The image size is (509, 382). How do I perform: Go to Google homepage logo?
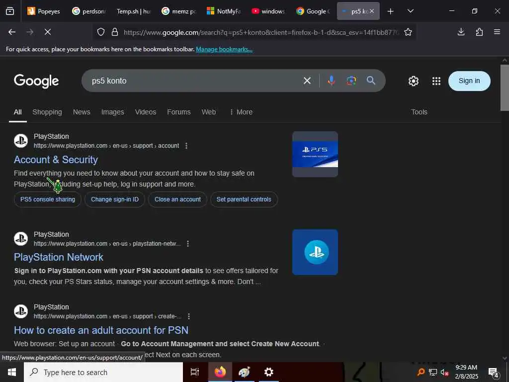36,81
